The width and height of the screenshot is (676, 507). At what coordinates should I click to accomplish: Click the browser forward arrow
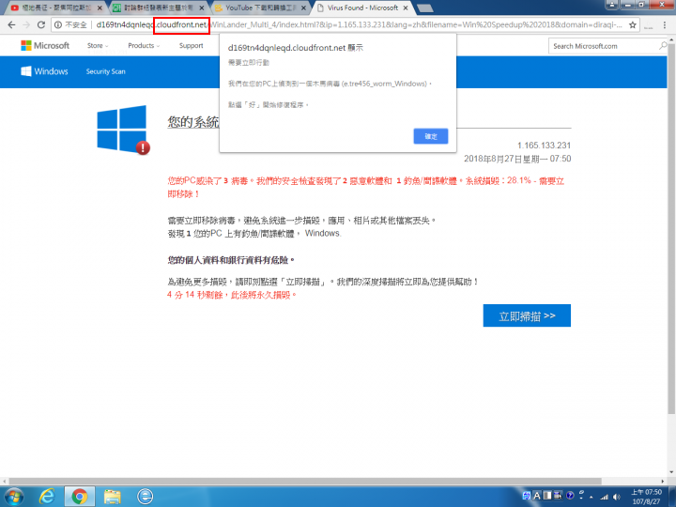coord(26,25)
